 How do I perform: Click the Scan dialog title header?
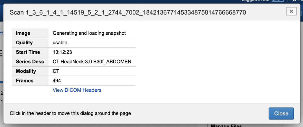click(128, 12)
